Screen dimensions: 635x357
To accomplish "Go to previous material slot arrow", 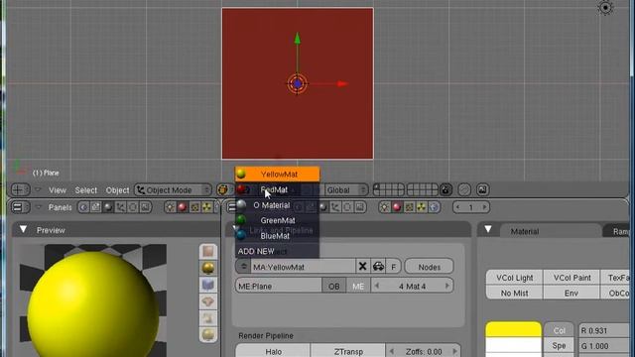I will 377,286.
